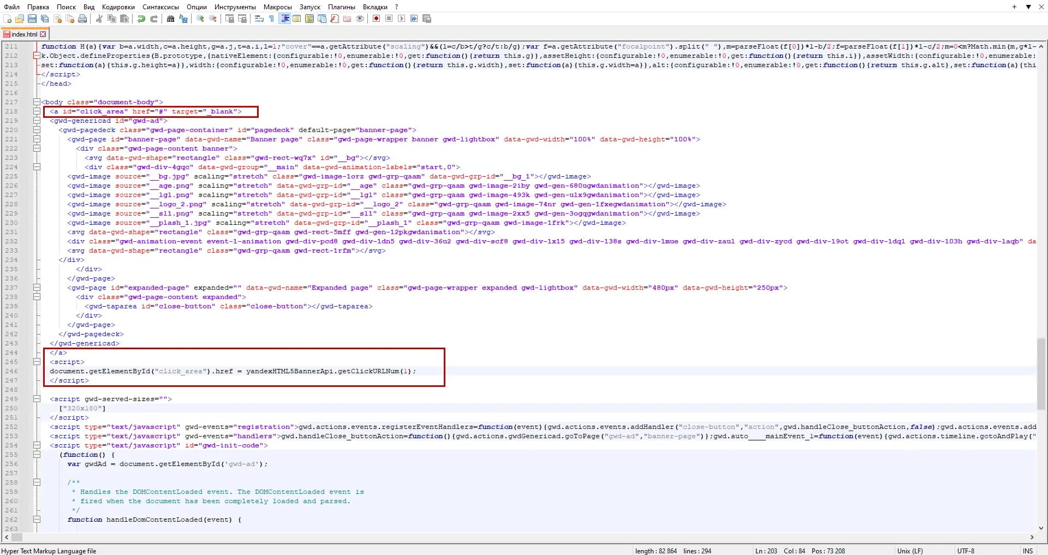Click the Stop macro recording icon

(389, 19)
